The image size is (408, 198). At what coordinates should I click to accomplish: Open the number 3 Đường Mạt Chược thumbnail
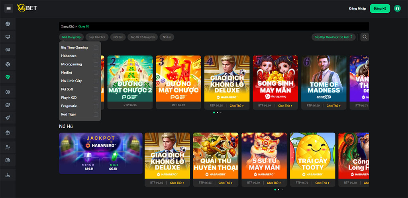click(x=178, y=79)
